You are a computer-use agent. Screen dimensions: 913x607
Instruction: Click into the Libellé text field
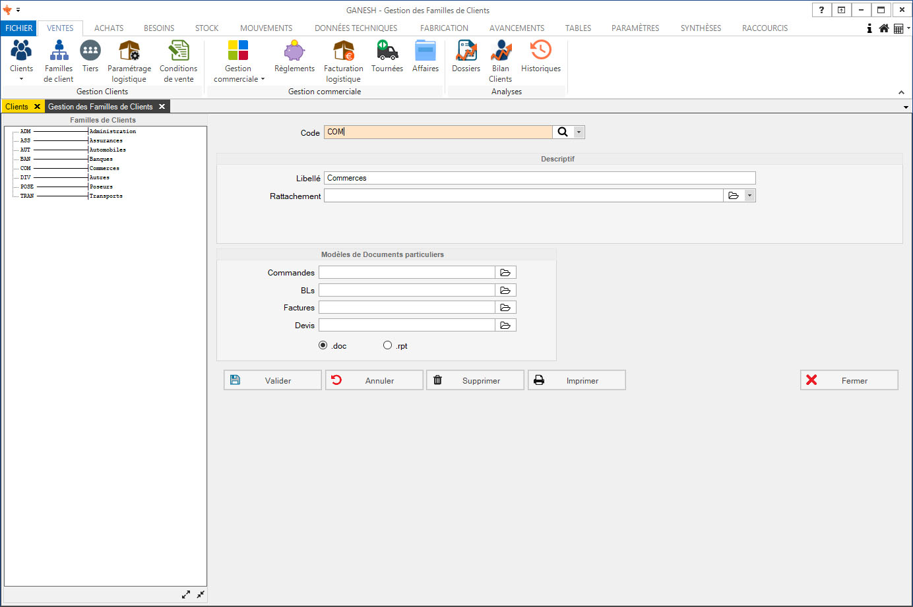click(540, 178)
